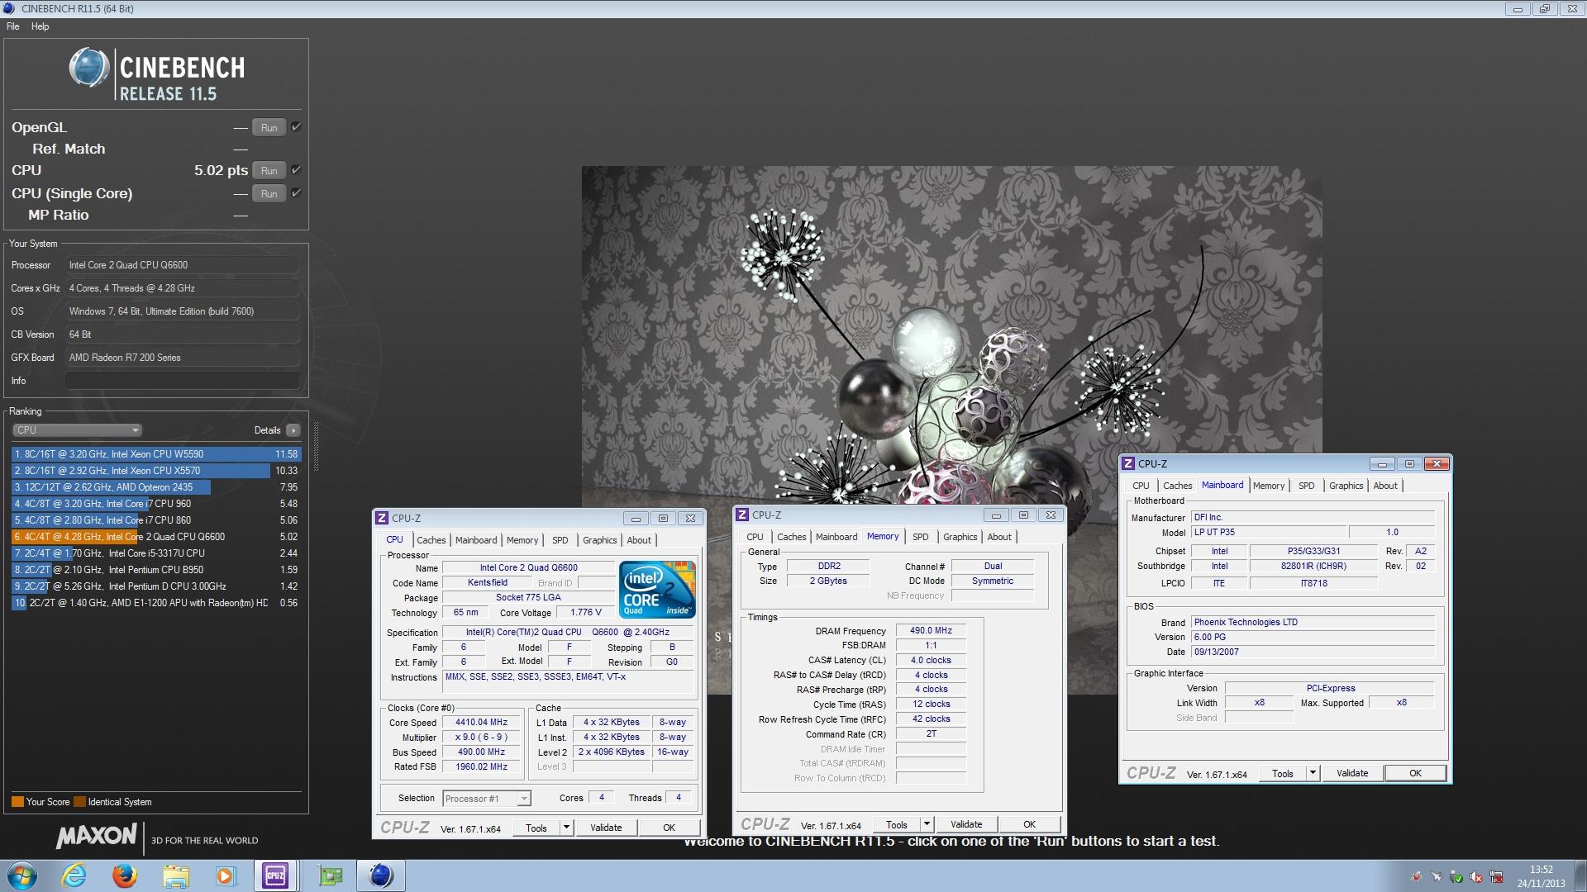1587x892 pixels.
Task: Select the Core 2 Quad Q6600 ranking row
Action: point(156,537)
